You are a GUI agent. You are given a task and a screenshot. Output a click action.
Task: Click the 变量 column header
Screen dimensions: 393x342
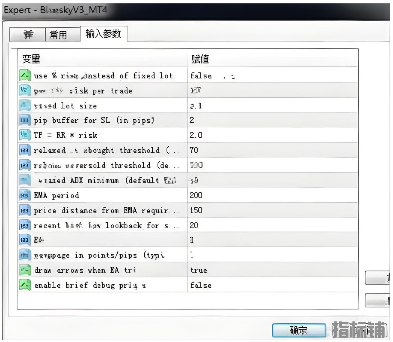31,59
